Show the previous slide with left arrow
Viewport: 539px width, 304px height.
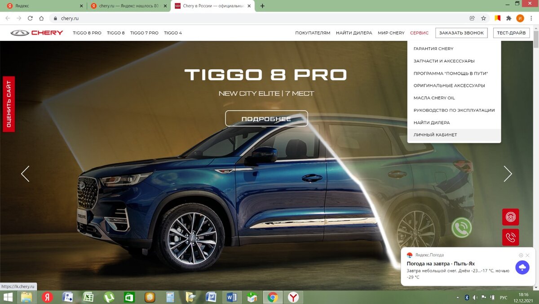(x=25, y=174)
